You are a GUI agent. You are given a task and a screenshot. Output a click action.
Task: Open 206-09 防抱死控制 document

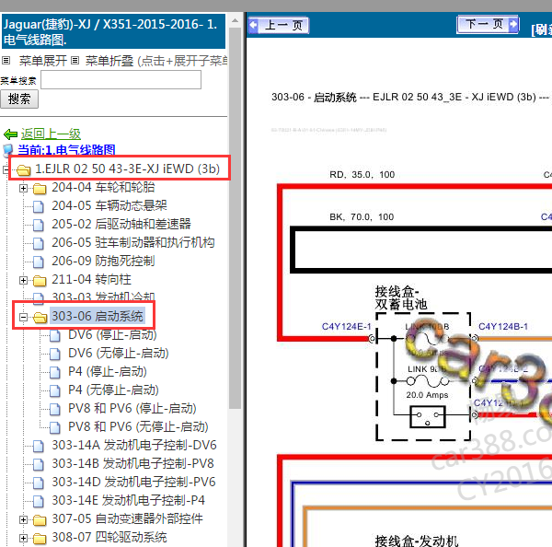[103, 261]
